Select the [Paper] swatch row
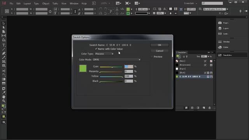Viewport: 249px width, 140px height. coord(195,69)
